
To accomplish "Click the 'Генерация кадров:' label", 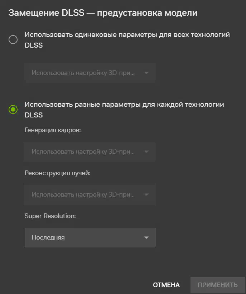I will (53, 130).
